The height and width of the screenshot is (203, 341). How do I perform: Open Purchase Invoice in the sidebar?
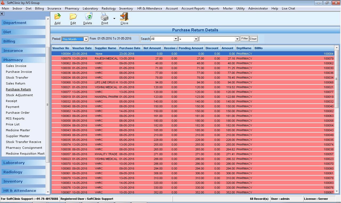click(x=19, y=72)
